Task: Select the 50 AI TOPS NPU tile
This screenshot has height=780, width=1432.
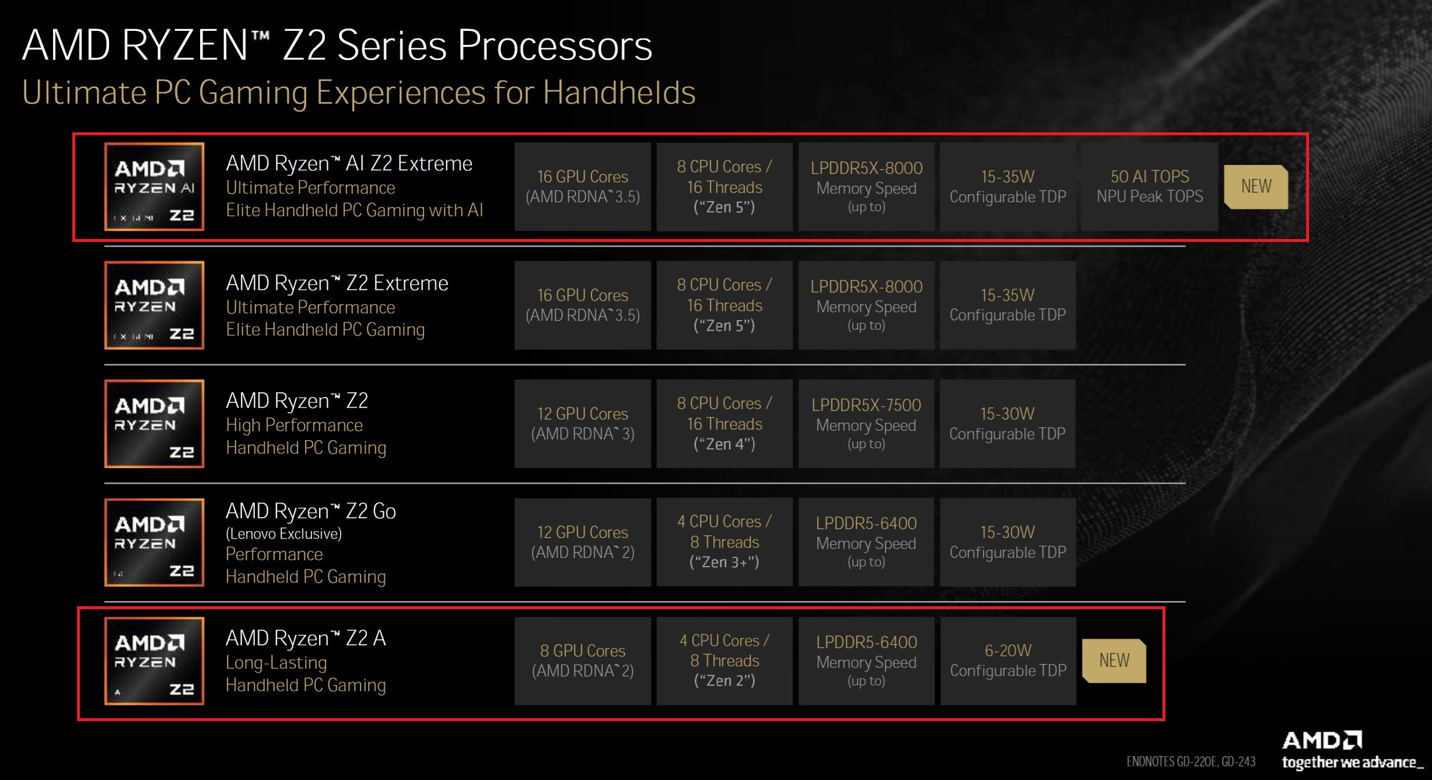Action: coord(1149,187)
